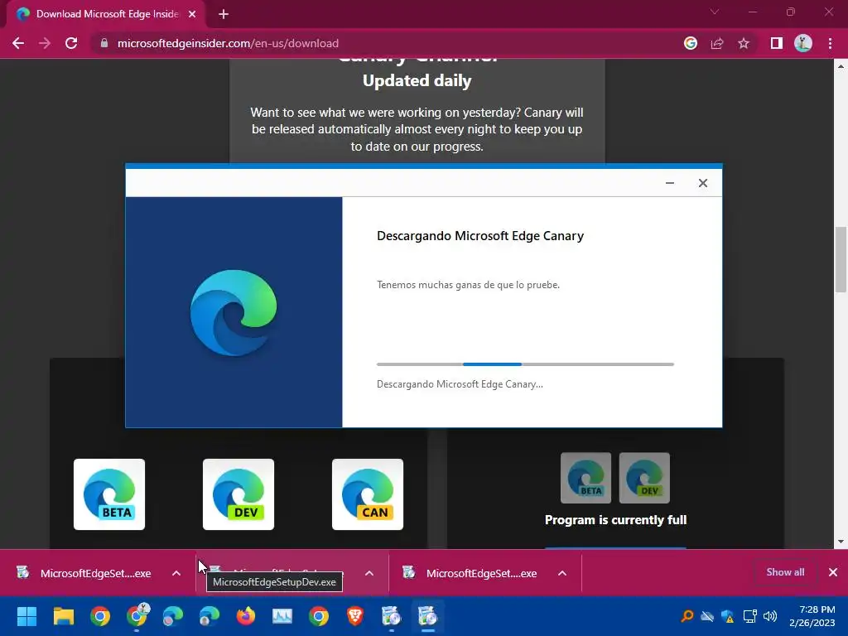Click the 'Updated daily' heading

click(x=417, y=80)
